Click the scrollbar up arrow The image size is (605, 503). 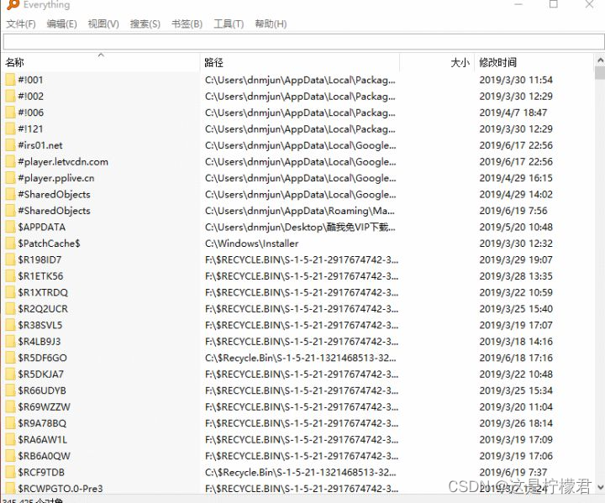[600, 60]
